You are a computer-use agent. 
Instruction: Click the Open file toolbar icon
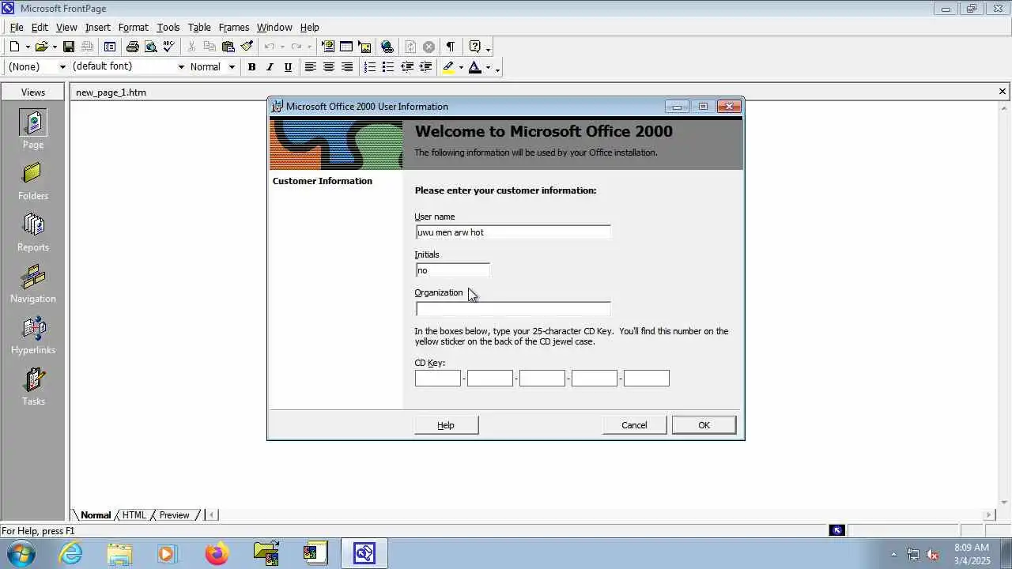point(41,47)
